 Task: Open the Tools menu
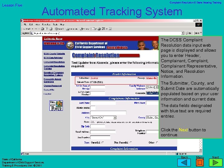(55, 25)
